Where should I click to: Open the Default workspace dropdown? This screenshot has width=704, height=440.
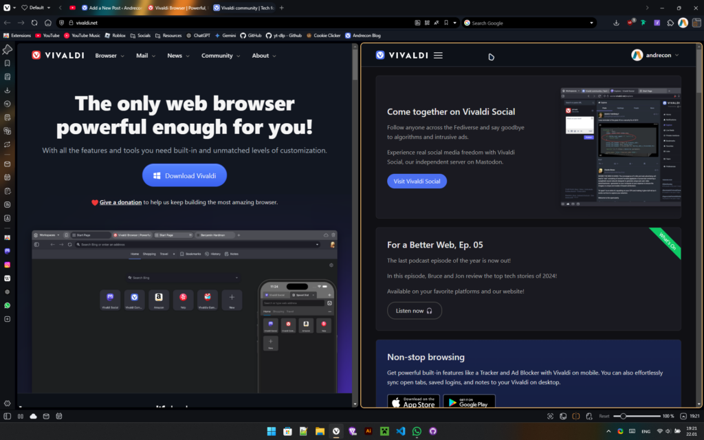pos(36,8)
